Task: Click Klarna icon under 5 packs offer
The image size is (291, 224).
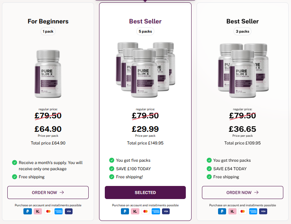Action: (135, 211)
